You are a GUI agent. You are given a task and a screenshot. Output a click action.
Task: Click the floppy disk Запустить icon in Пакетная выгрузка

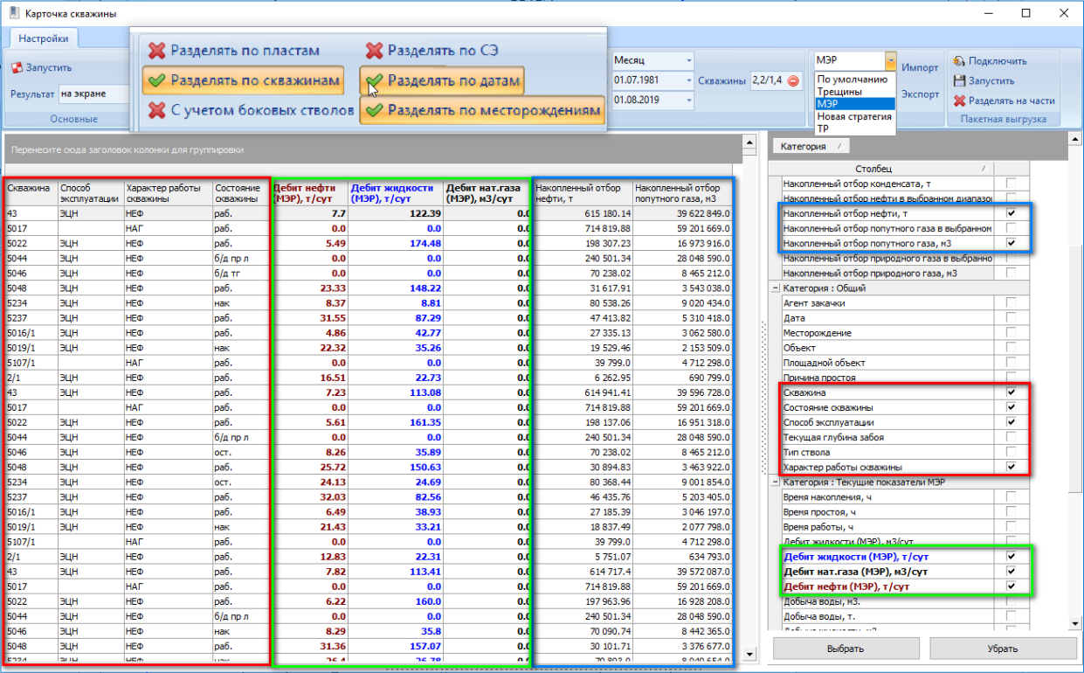click(958, 80)
